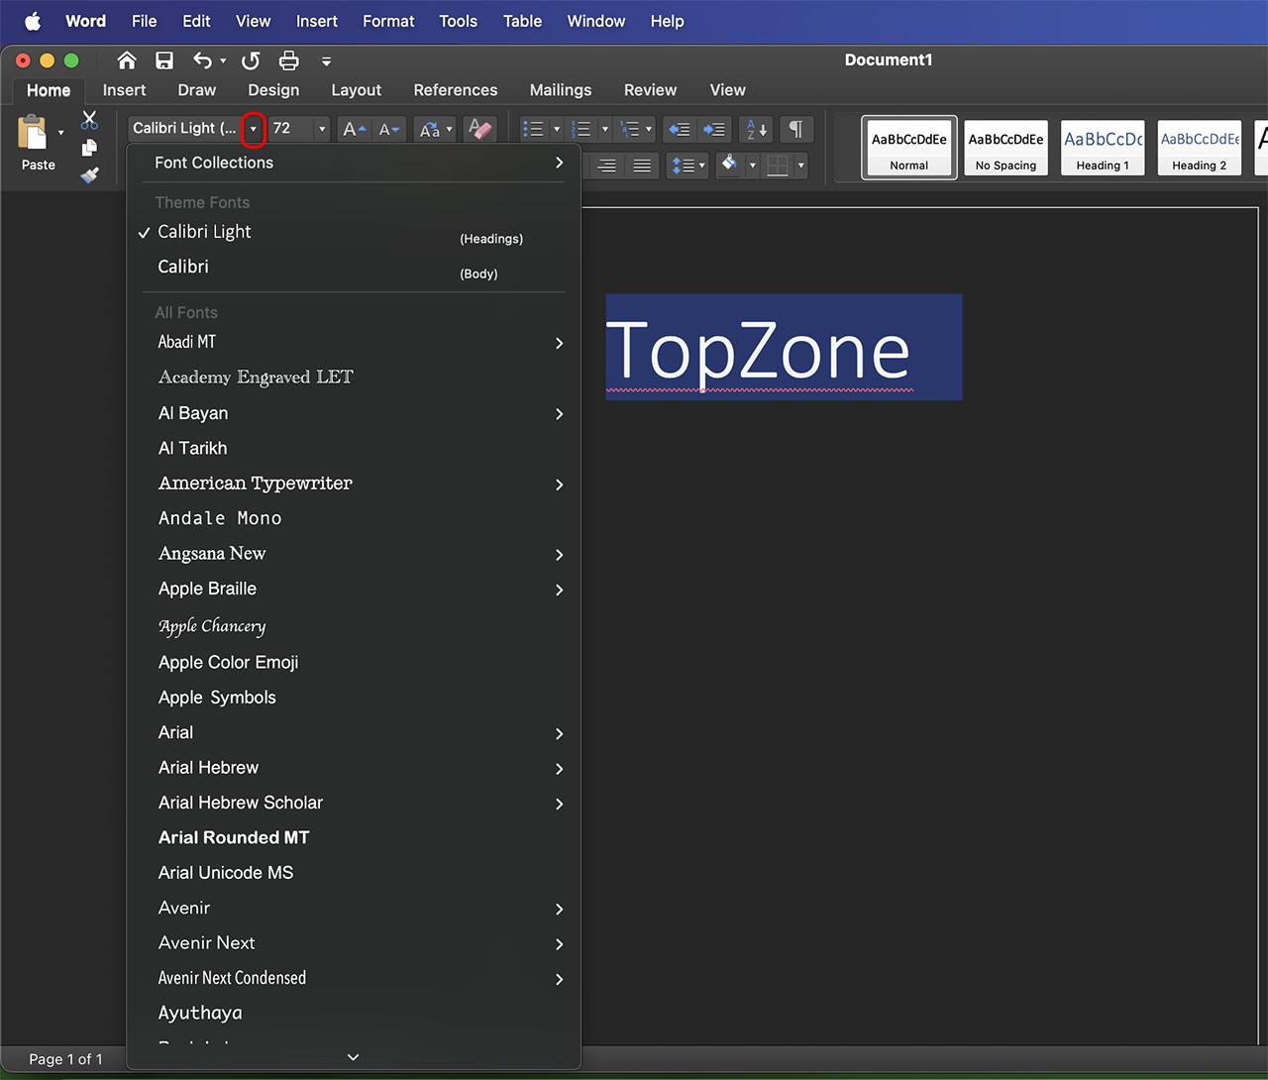Go to the References tab
Image resolution: width=1268 pixels, height=1080 pixels.
click(456, 90)
